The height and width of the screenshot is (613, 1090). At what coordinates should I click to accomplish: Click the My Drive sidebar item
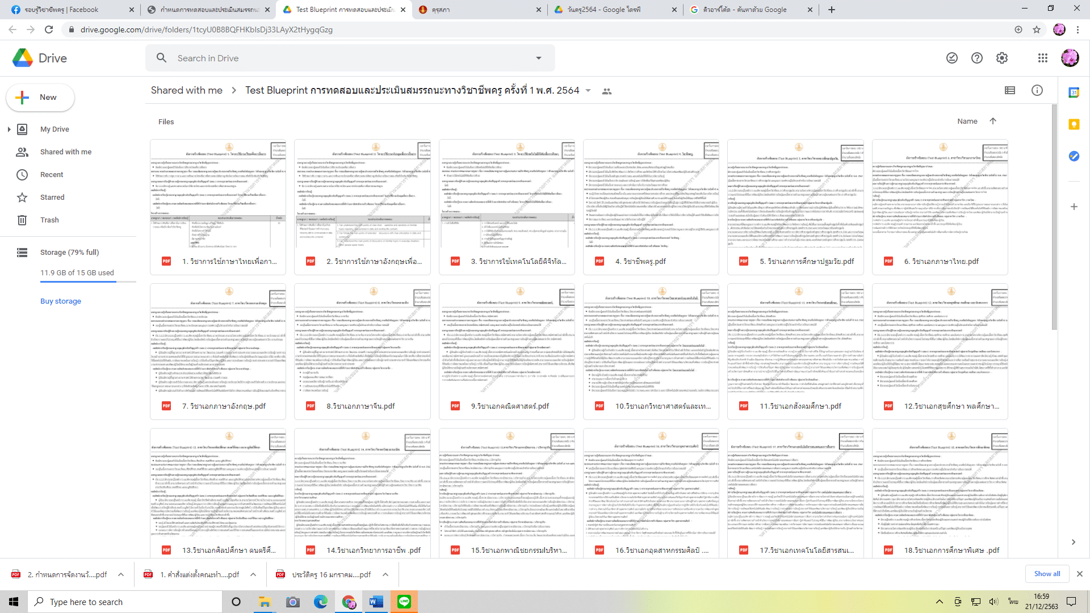pyautogui.click(x=54, y=128)
